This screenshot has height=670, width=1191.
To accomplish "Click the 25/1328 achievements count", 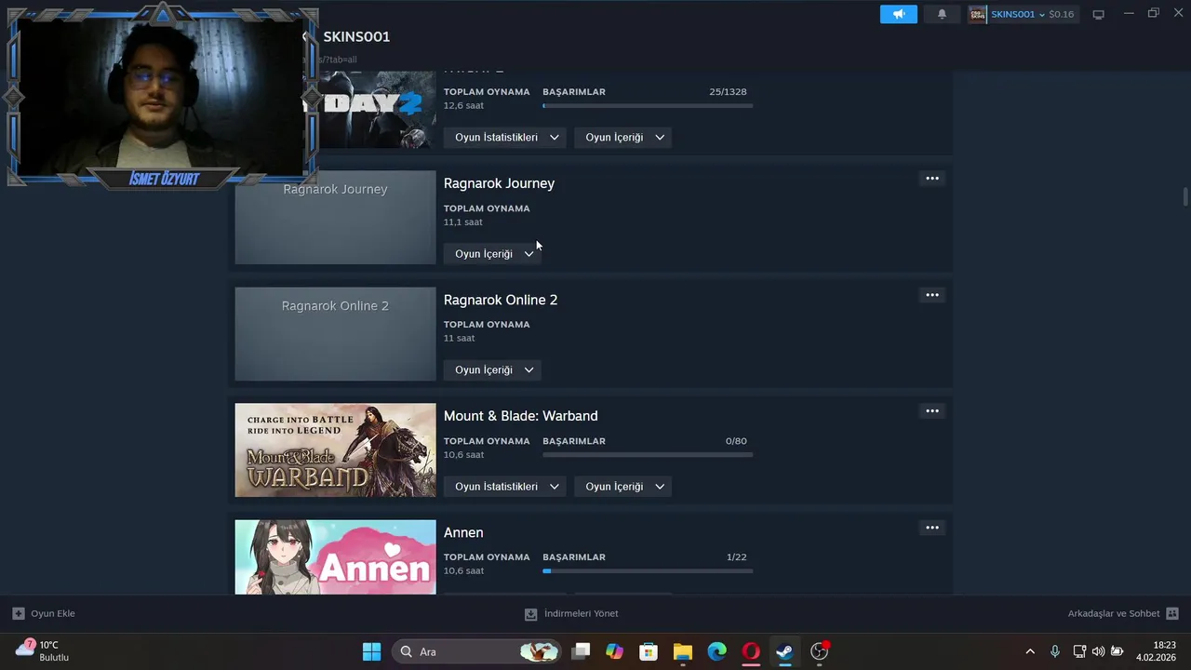I will [x=728, y=92].
